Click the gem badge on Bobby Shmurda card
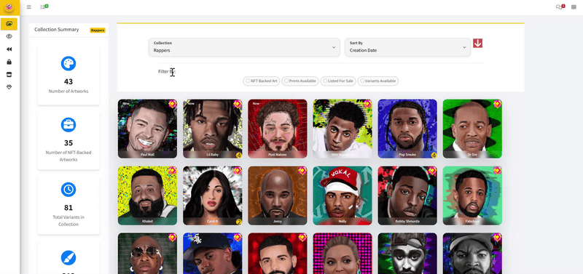Viewport: 583px width, 274px height. [432, 171]
